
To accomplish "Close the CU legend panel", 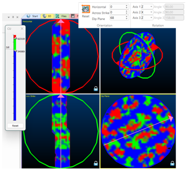I will click(x=22, y=29).
